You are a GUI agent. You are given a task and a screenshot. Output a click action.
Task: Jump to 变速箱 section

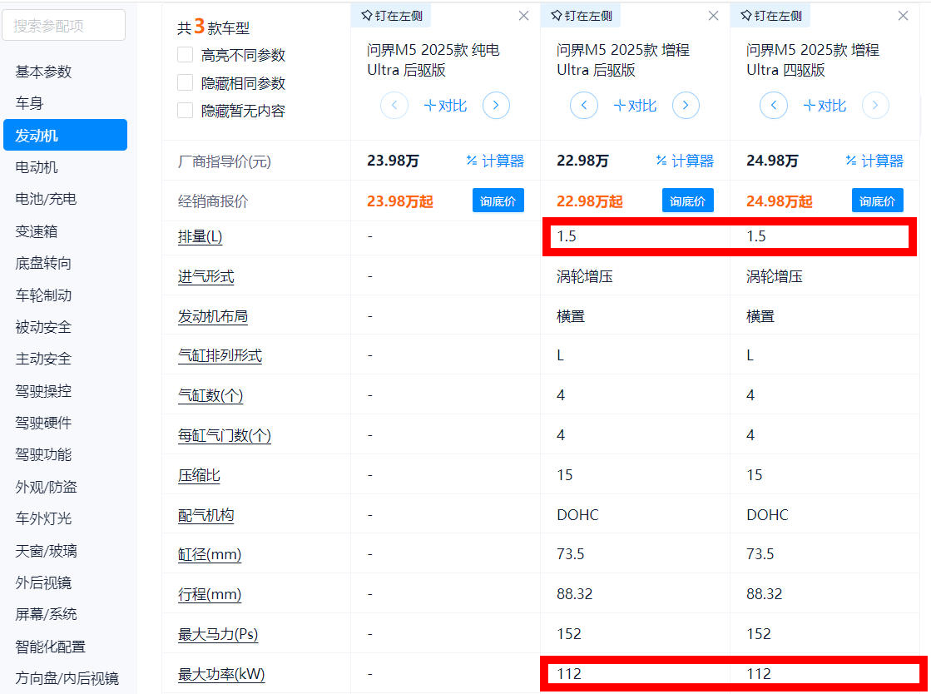[x=37, y=231]
